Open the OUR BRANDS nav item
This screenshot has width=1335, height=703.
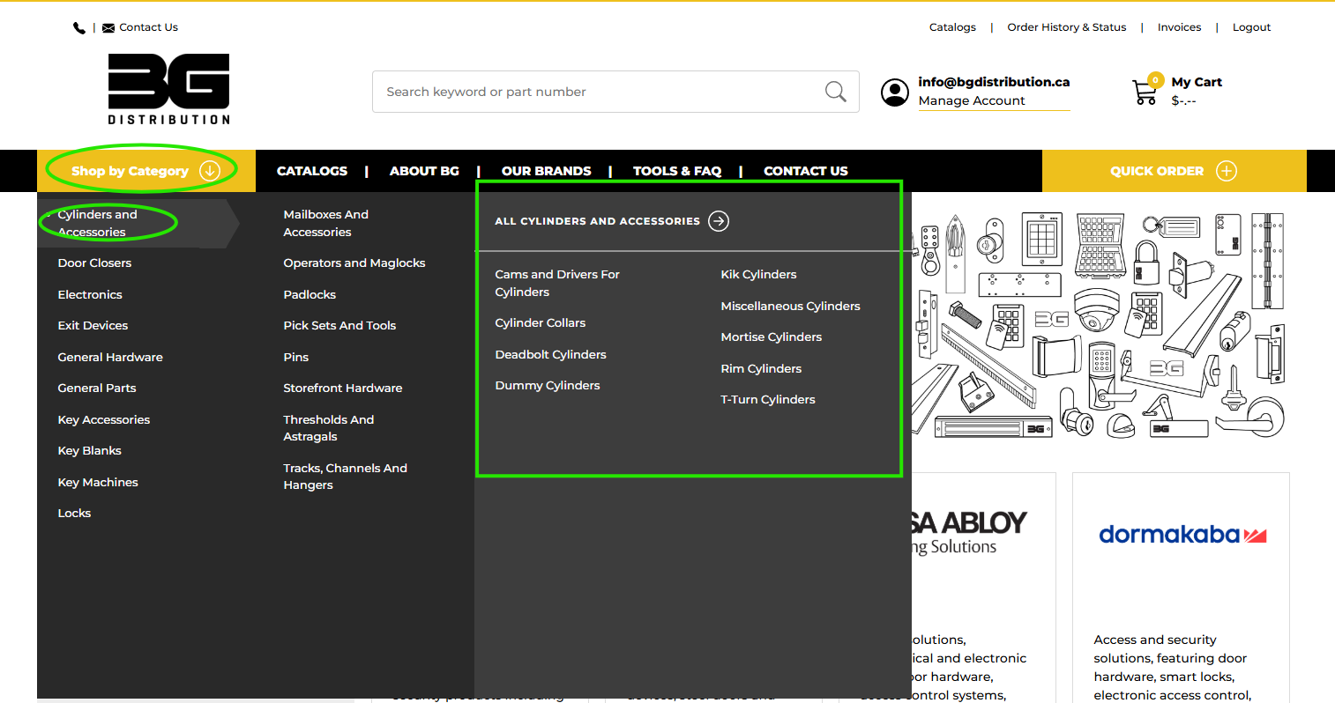pyautogui.click(x=547, y=171)
